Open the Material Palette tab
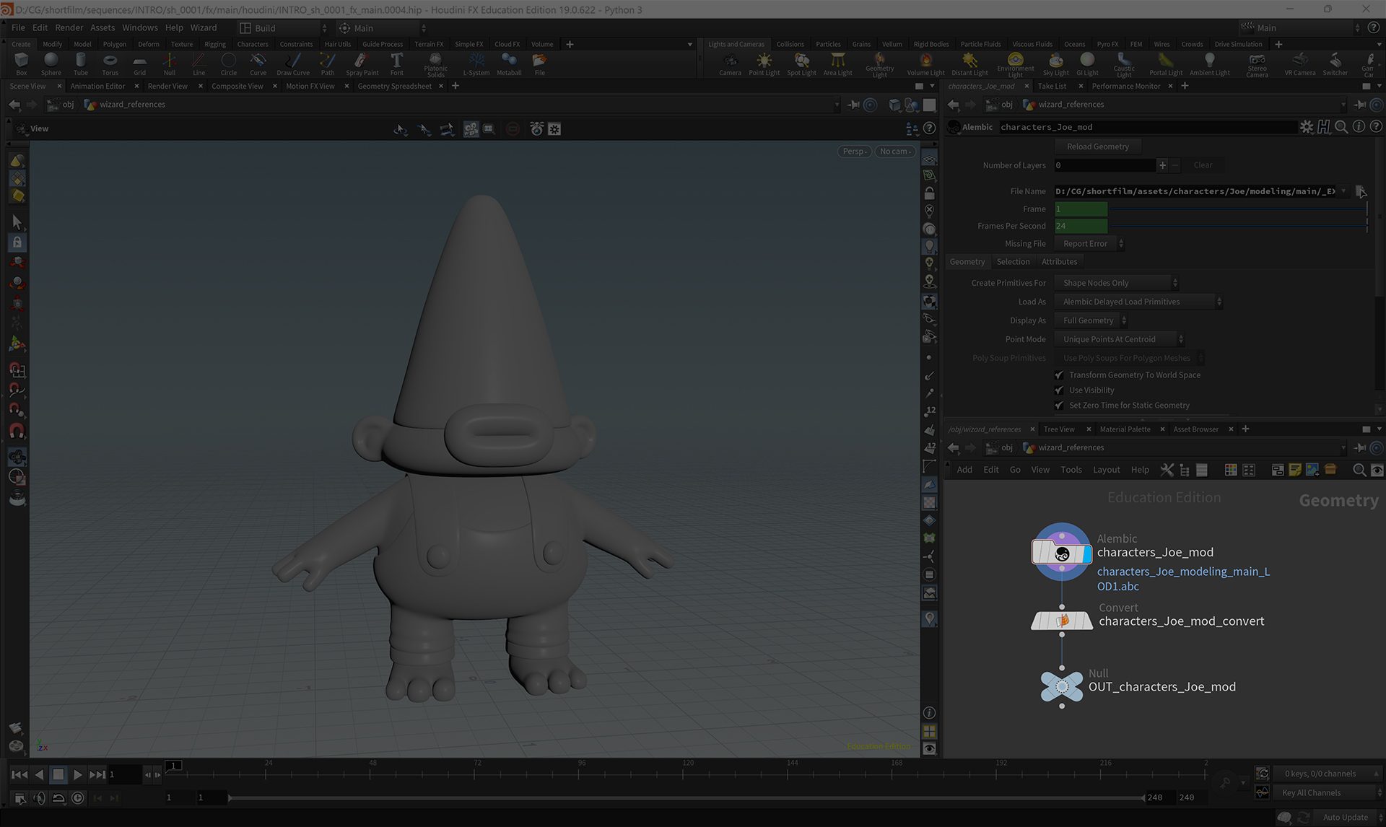 point(1125,429)
